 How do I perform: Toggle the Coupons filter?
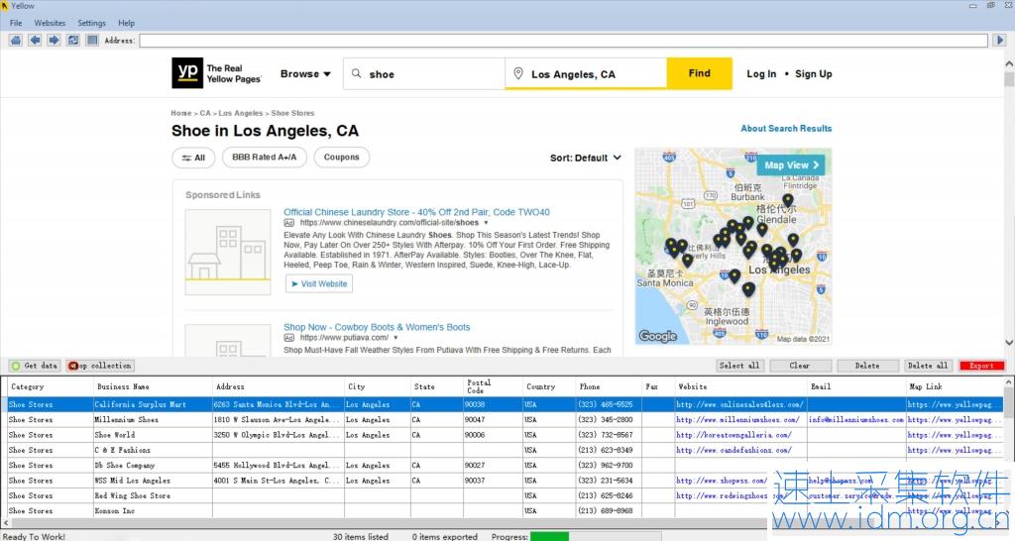pyautogui.click(x=342, y=158)
